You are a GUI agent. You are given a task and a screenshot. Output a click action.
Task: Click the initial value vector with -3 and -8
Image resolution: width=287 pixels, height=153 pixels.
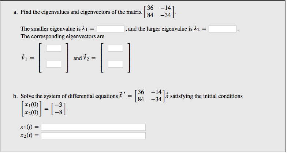pyautogui.click(x=58, y=109)
